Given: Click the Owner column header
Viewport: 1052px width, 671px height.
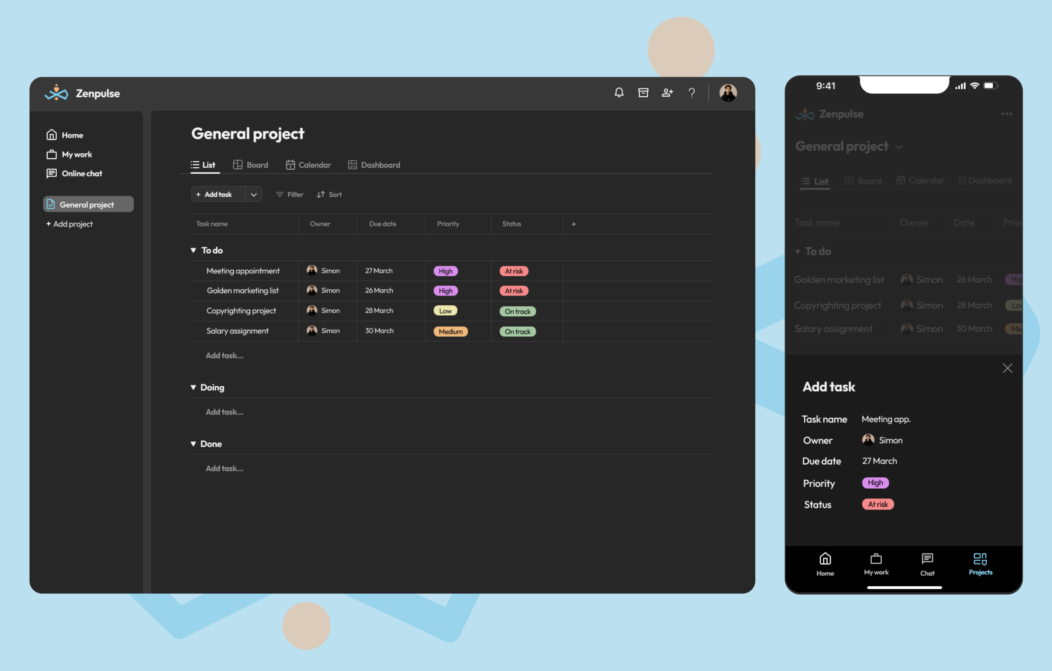Looking at the screenshot, I should point(320,224).
